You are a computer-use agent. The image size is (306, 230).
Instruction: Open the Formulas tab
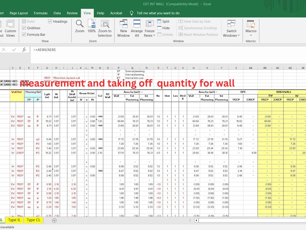click(x=40, y=13)
